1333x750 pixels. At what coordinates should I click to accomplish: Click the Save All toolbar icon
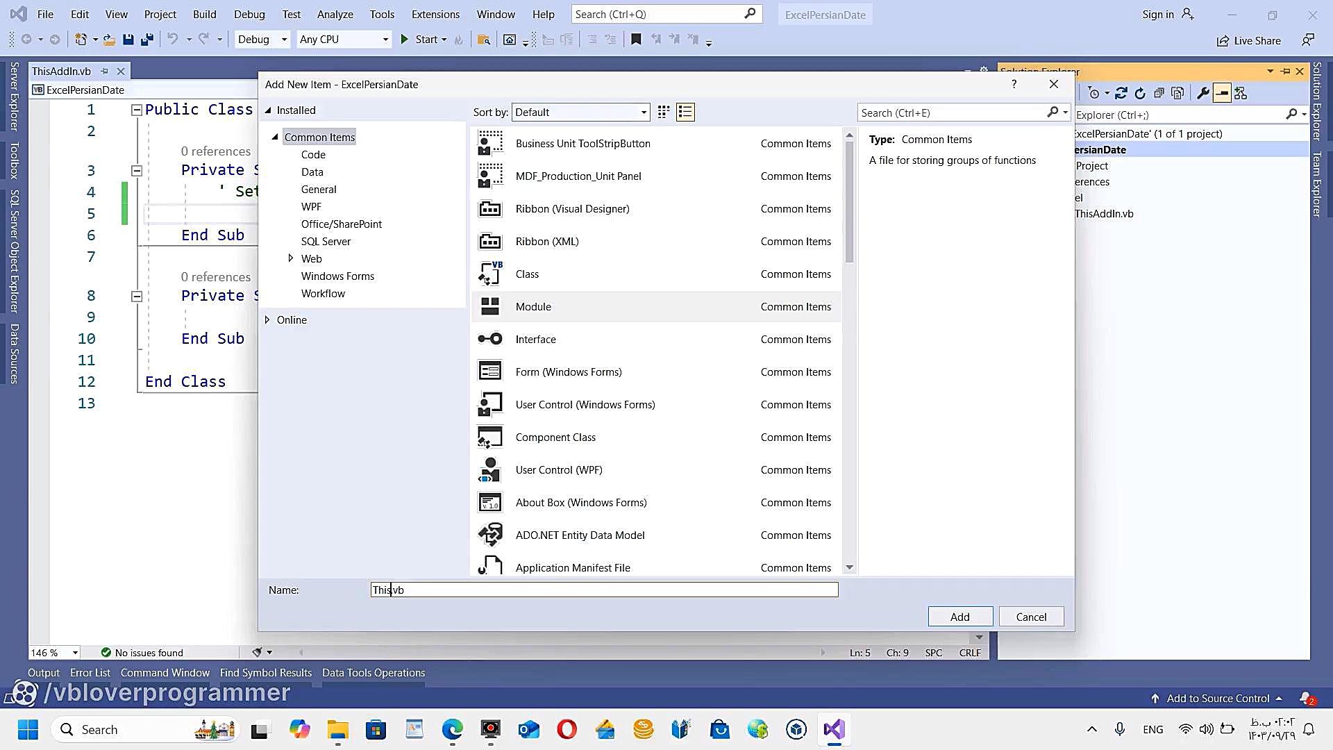(x=146, y=40)
